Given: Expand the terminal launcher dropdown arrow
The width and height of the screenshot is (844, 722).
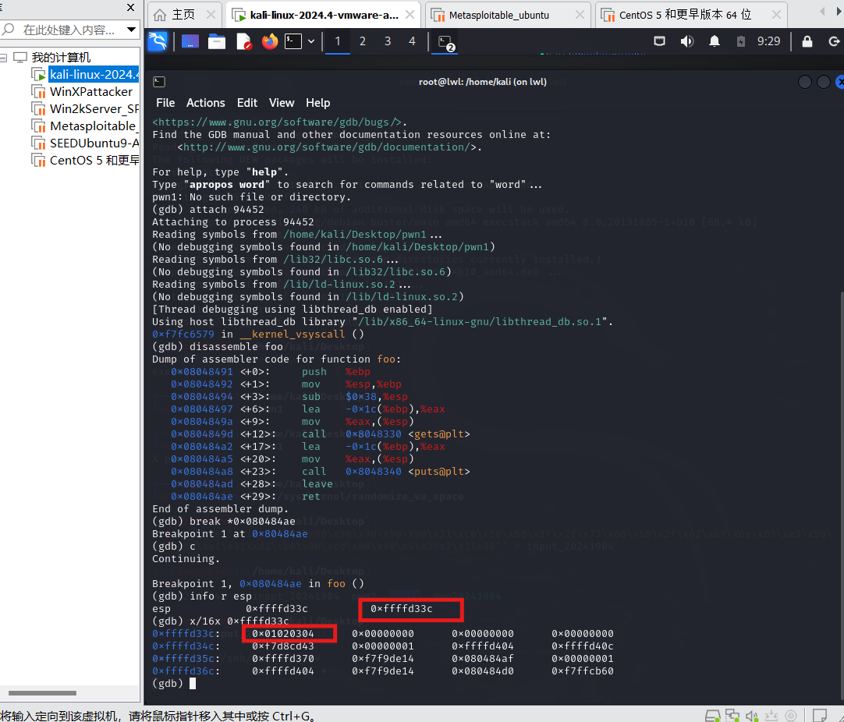Looking at the screenshot, I should click(311, 41).
